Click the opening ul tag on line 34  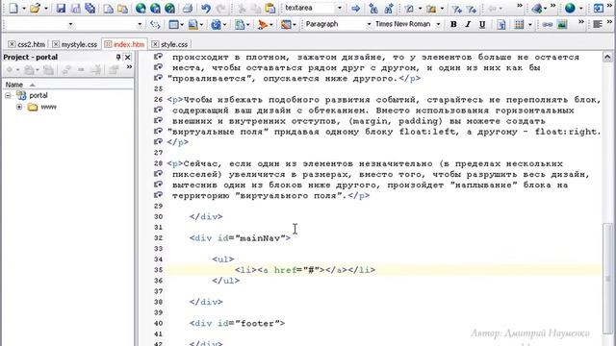click(222, 259)
